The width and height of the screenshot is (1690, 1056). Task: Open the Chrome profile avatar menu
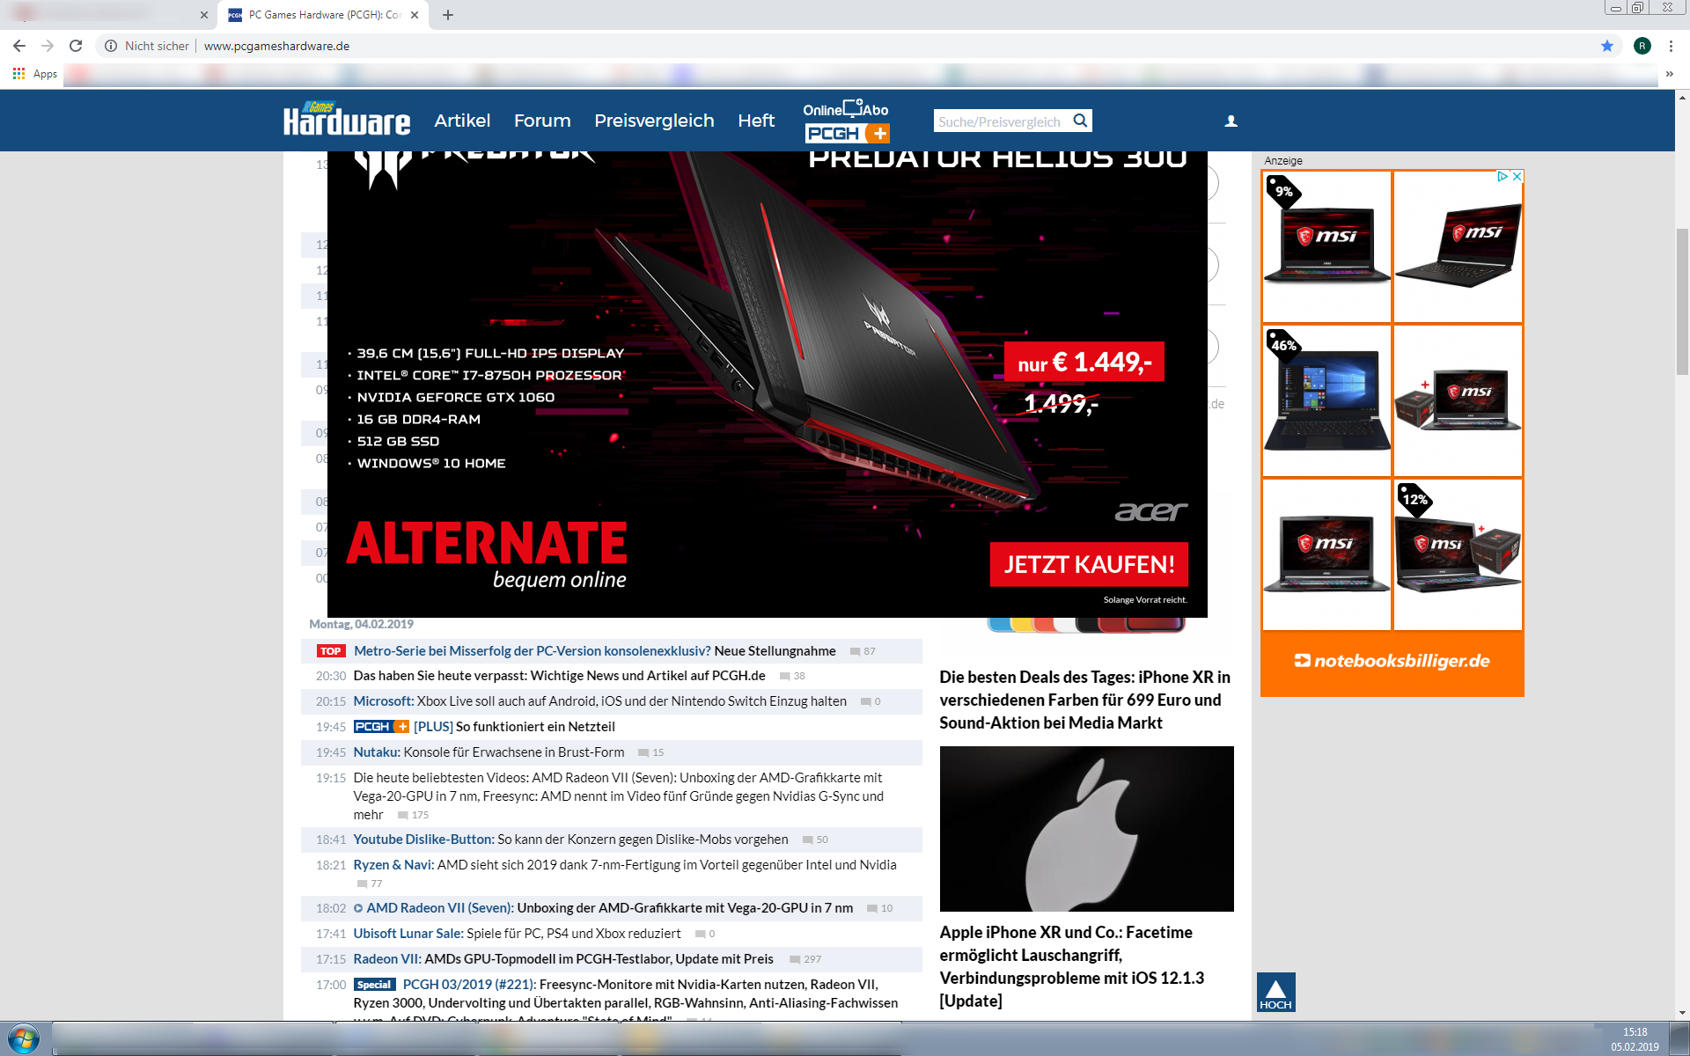coord(1642,46)
